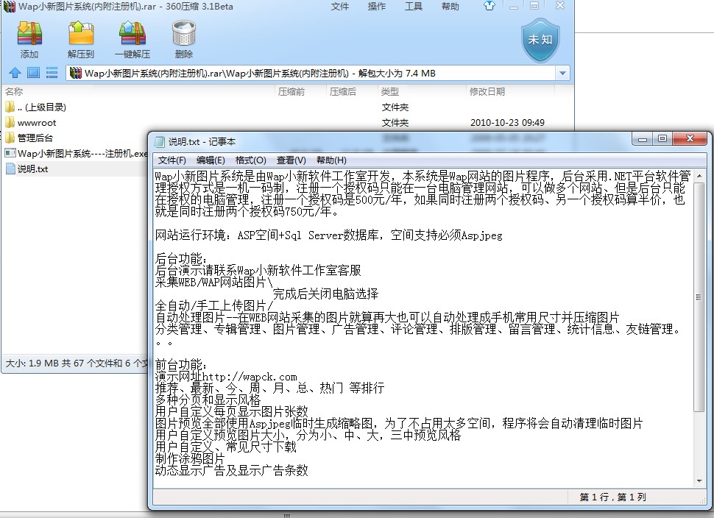
Task: Click the 一键解压 one-click extract icon
Action: (132, 40)
